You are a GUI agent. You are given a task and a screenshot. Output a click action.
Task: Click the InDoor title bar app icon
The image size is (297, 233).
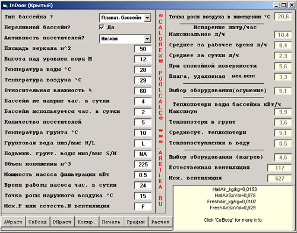(x=5, y=5)
